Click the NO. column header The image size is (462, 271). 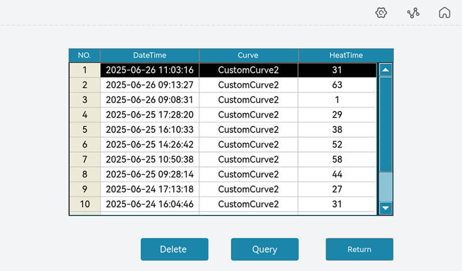click(x=84, y=55)
